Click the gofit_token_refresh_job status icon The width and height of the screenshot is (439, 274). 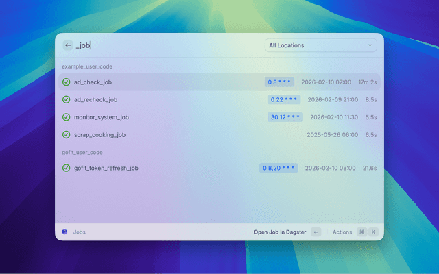coord(67,168)
